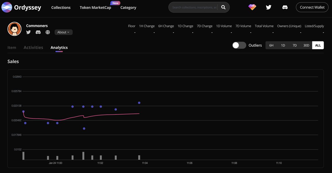Open Commoners collection Discord link
Viewport: 332px width, 173px height.
pos(38,32)
